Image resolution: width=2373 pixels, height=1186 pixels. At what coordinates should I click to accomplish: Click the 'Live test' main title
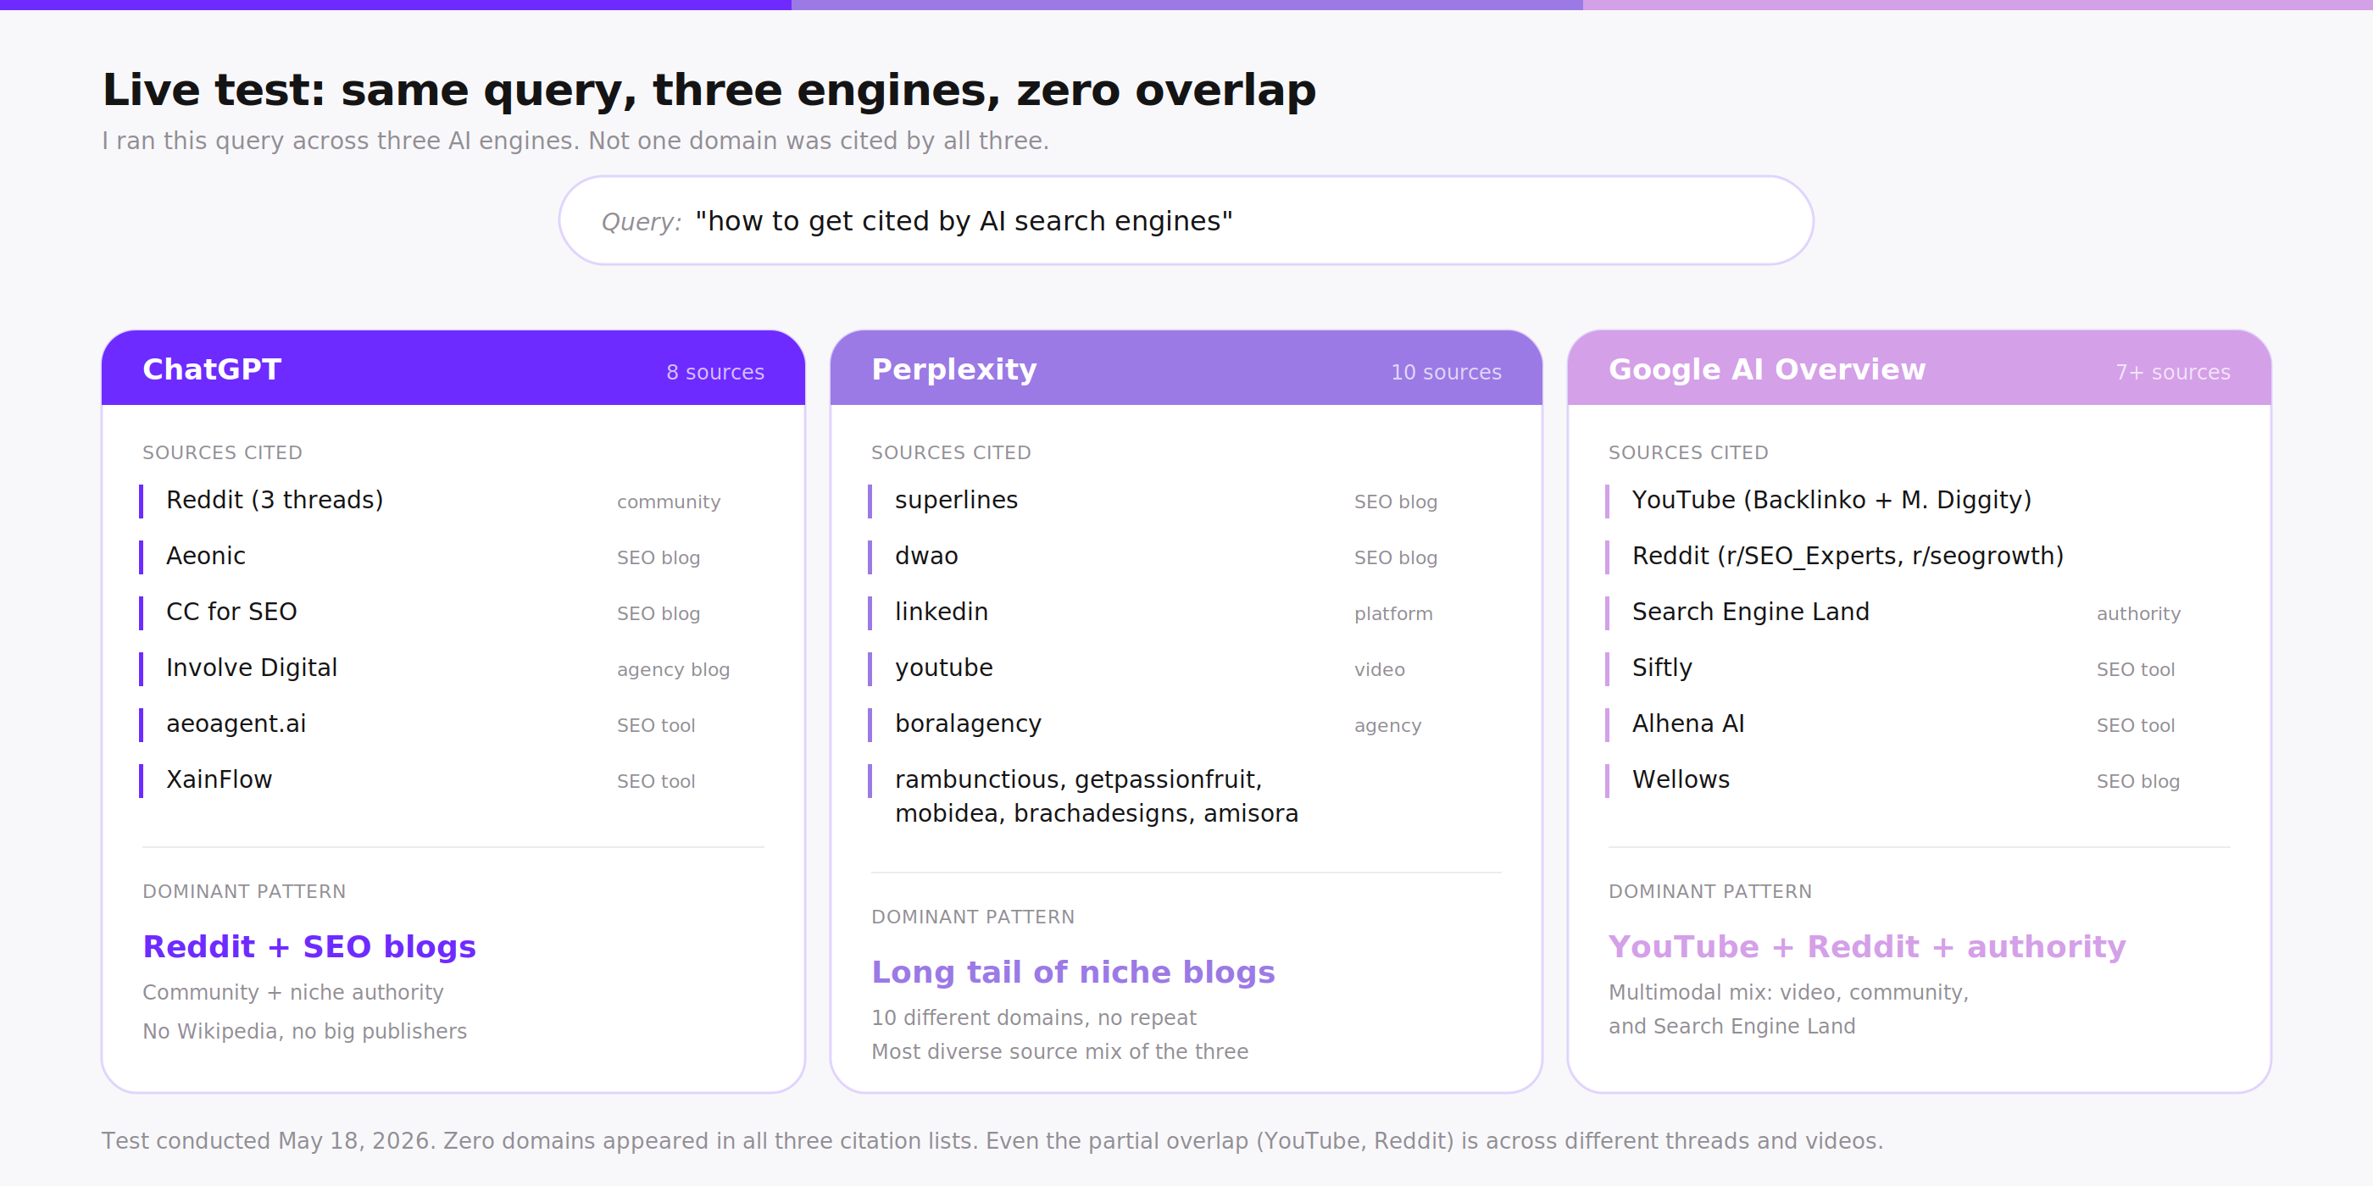pyautogui.click(x=709, y=91)
